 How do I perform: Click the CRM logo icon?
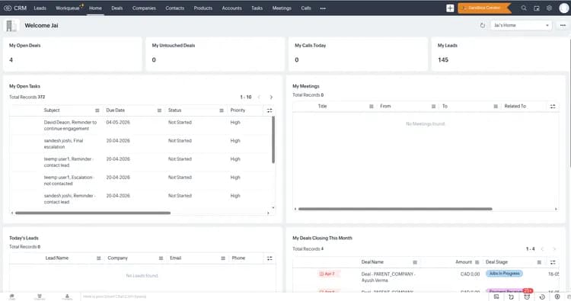click(x=8, y=8)
